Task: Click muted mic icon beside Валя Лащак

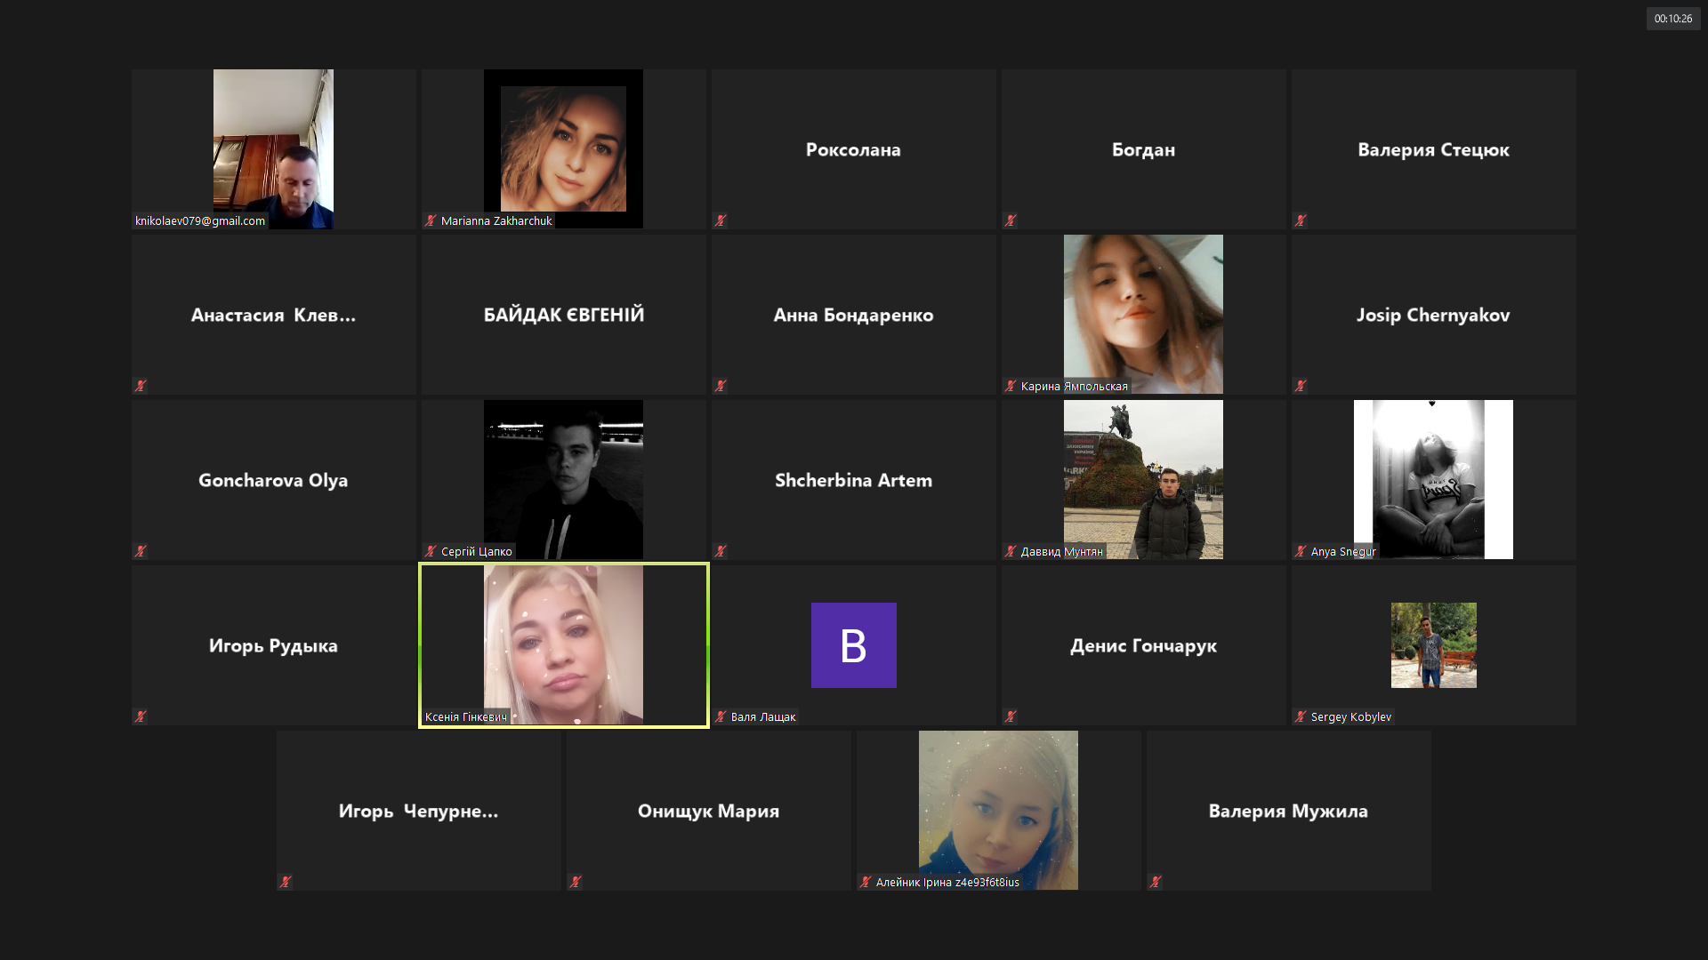Action: click(721, 716)
